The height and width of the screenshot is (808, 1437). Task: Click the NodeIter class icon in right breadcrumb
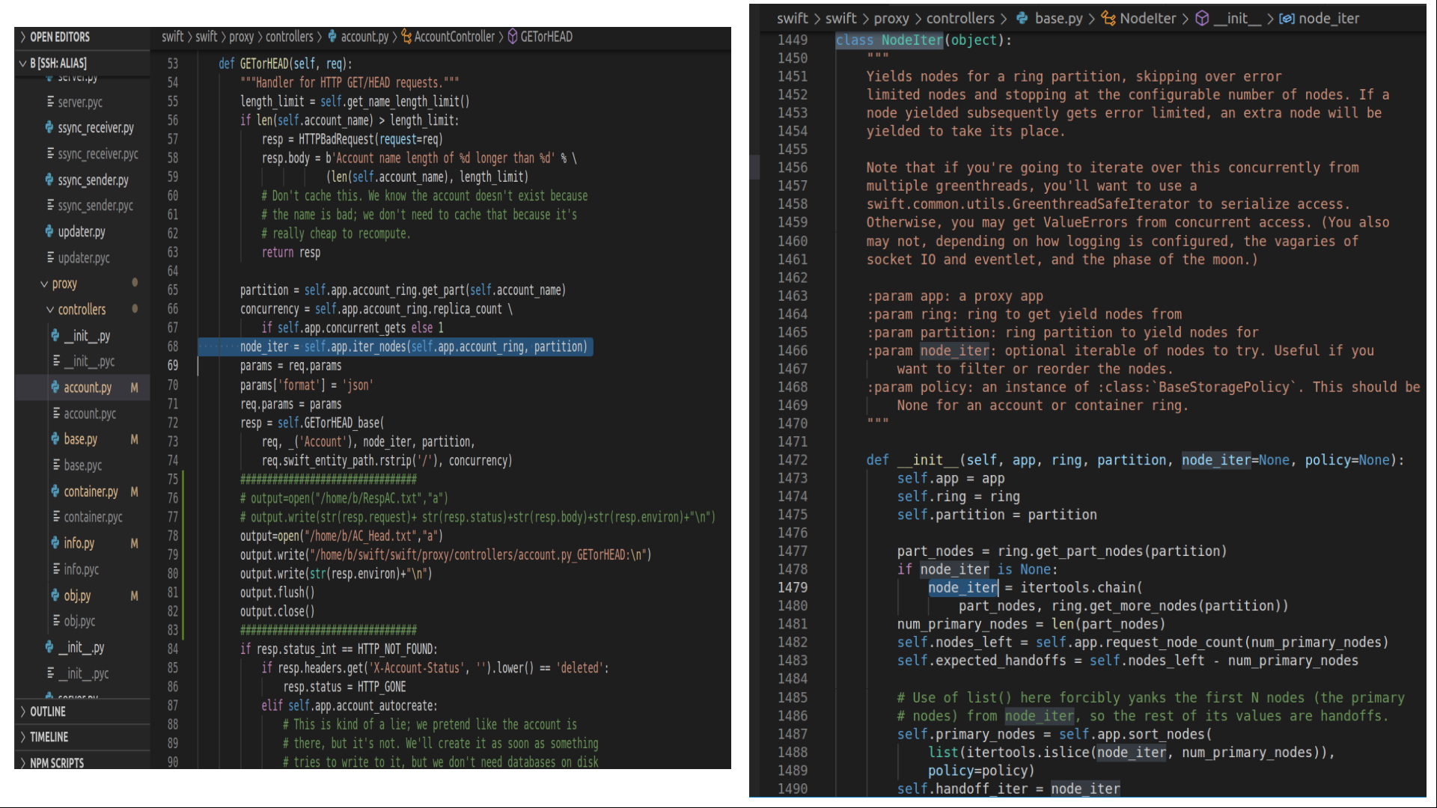pos(1108,19)
